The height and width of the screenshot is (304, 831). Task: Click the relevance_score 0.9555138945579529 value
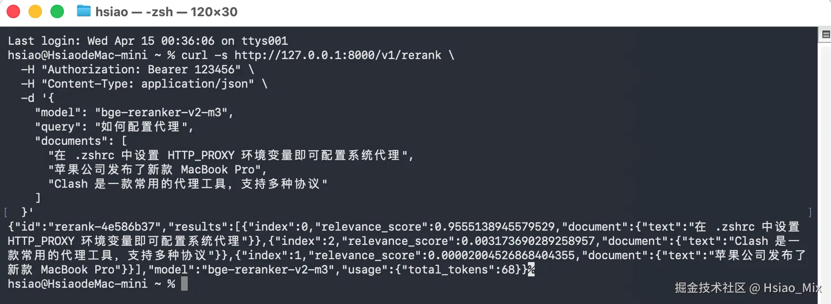495,227
